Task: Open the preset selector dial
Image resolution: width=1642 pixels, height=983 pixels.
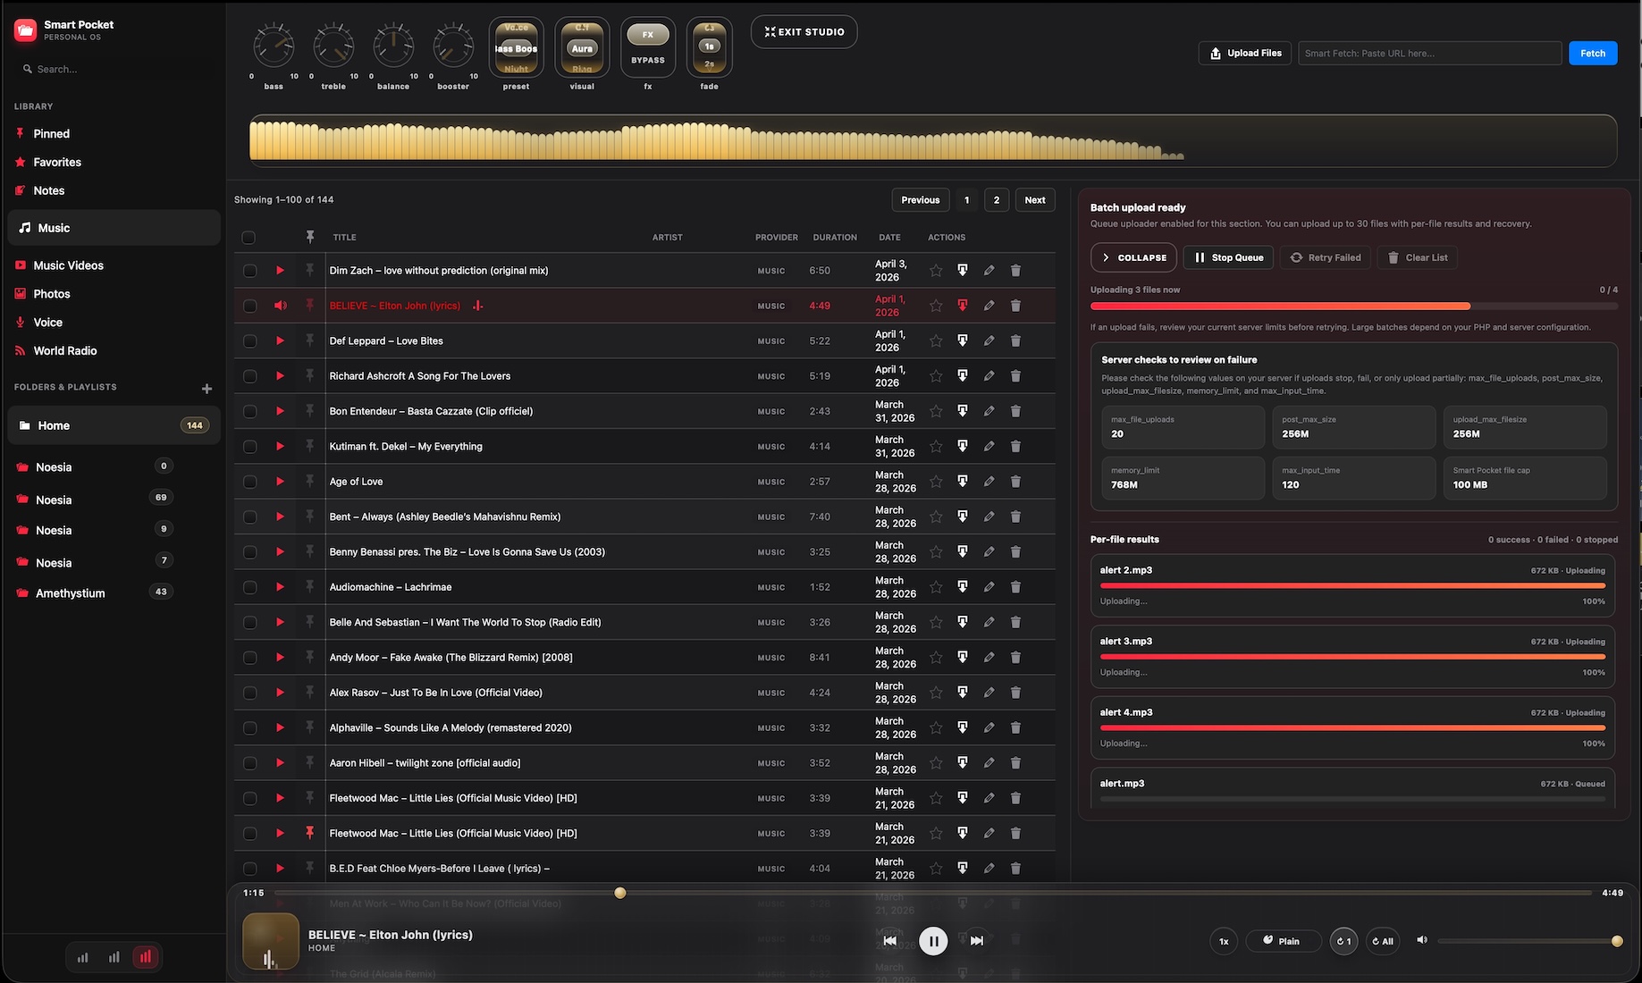Action: [x=516, y=47]
